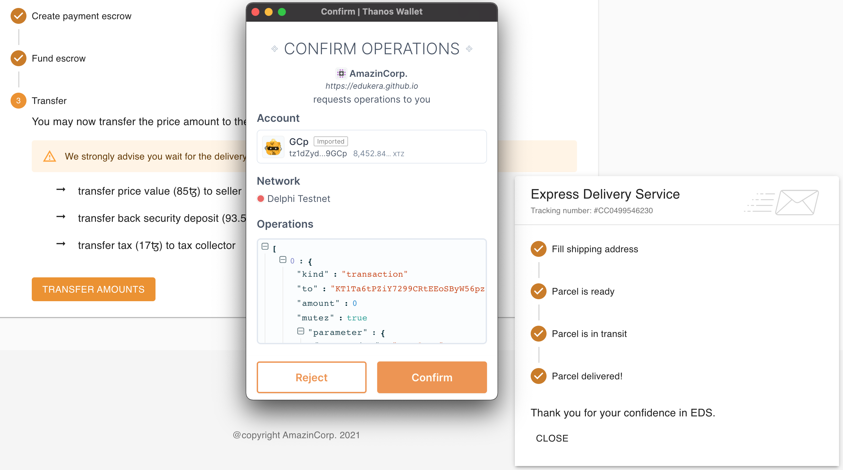Image resolution: width=843 pixels, height=470 pixels.
Task: Click the Parcel is ready checkmark
Action: [539, 291]
